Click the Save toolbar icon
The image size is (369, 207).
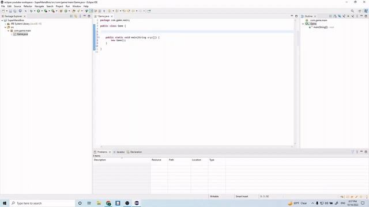pyautogui.click(x=10, y=11)
